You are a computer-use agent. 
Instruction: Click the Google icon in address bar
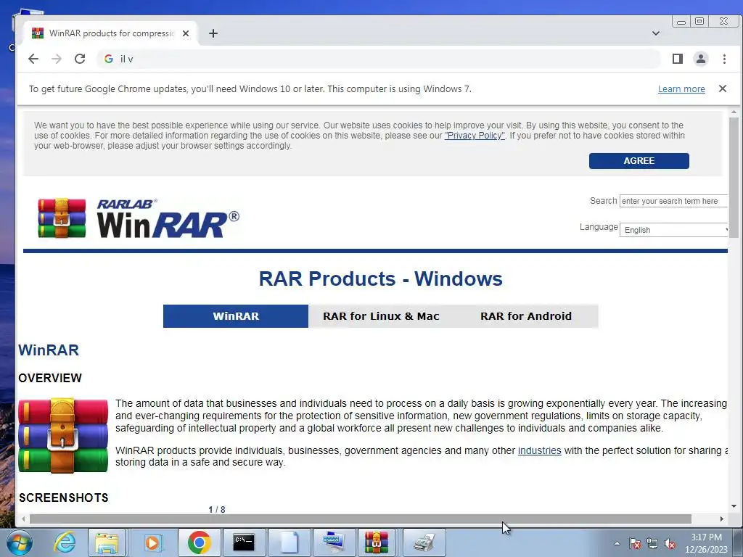pos(109,59)
